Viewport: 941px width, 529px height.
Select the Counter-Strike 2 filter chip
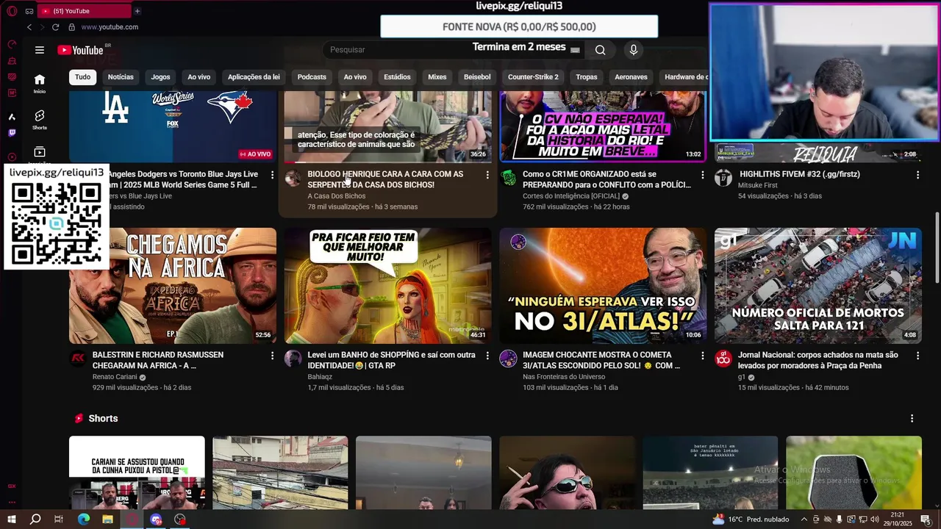[533, 77]
